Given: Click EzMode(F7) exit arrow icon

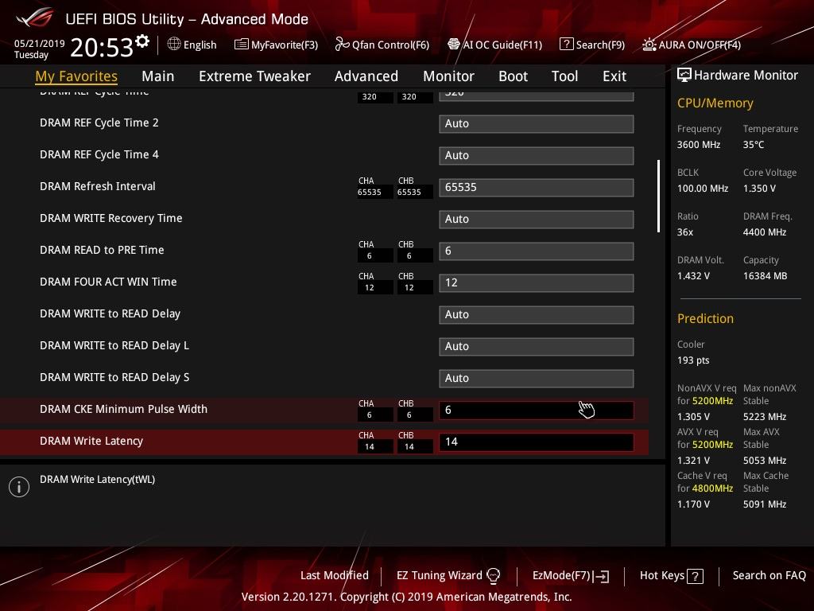Looking at the screenshot, I should [x=602, y=576].
